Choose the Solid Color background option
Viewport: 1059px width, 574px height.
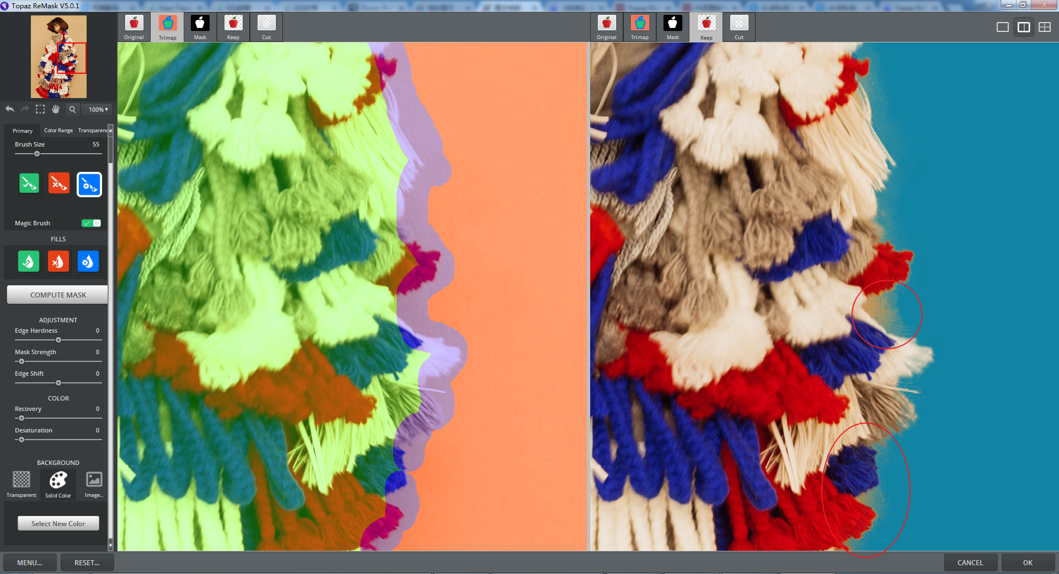coord(58,484)
